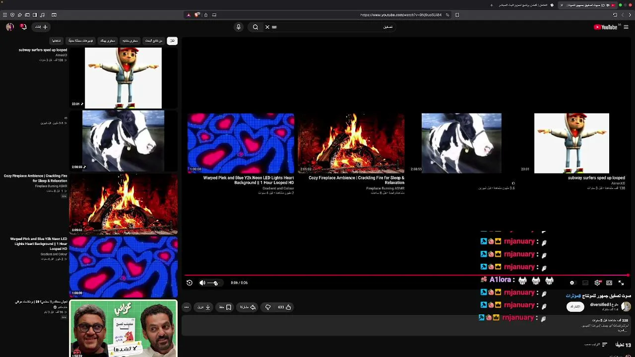Click the search magnifier icon
The width and height of the screenshot is (635, 357).
click(x=255, y=27)
